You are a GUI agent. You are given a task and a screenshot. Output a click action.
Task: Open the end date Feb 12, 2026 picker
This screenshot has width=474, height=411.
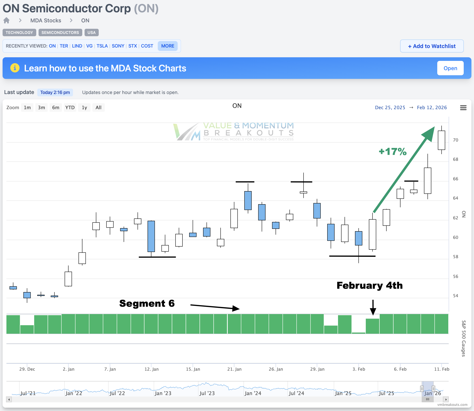click(x=432, y=108)
